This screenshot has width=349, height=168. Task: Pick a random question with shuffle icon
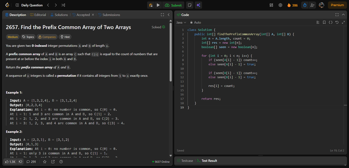click(64, 5)
